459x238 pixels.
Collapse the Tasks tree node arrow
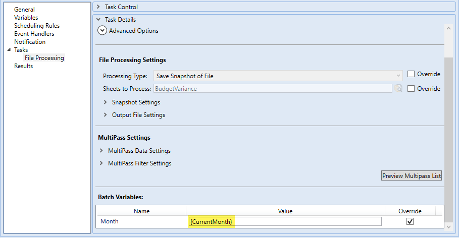pyautogui.click(x=9, y=50)
